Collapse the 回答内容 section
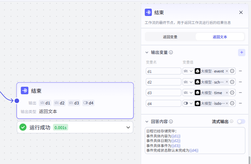Screen dimensions: 251x164 click(147, 122)
